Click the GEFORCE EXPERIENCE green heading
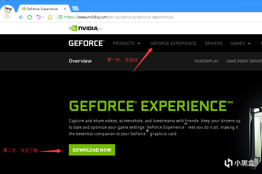The height and width of the screenshot is (174, 262). [151, 106]
